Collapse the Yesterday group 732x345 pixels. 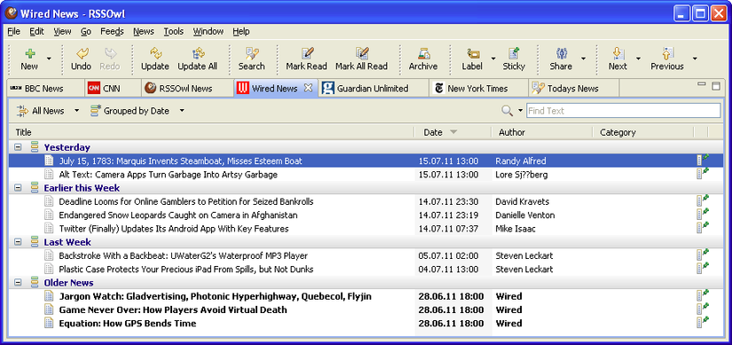tap(18, 147)
